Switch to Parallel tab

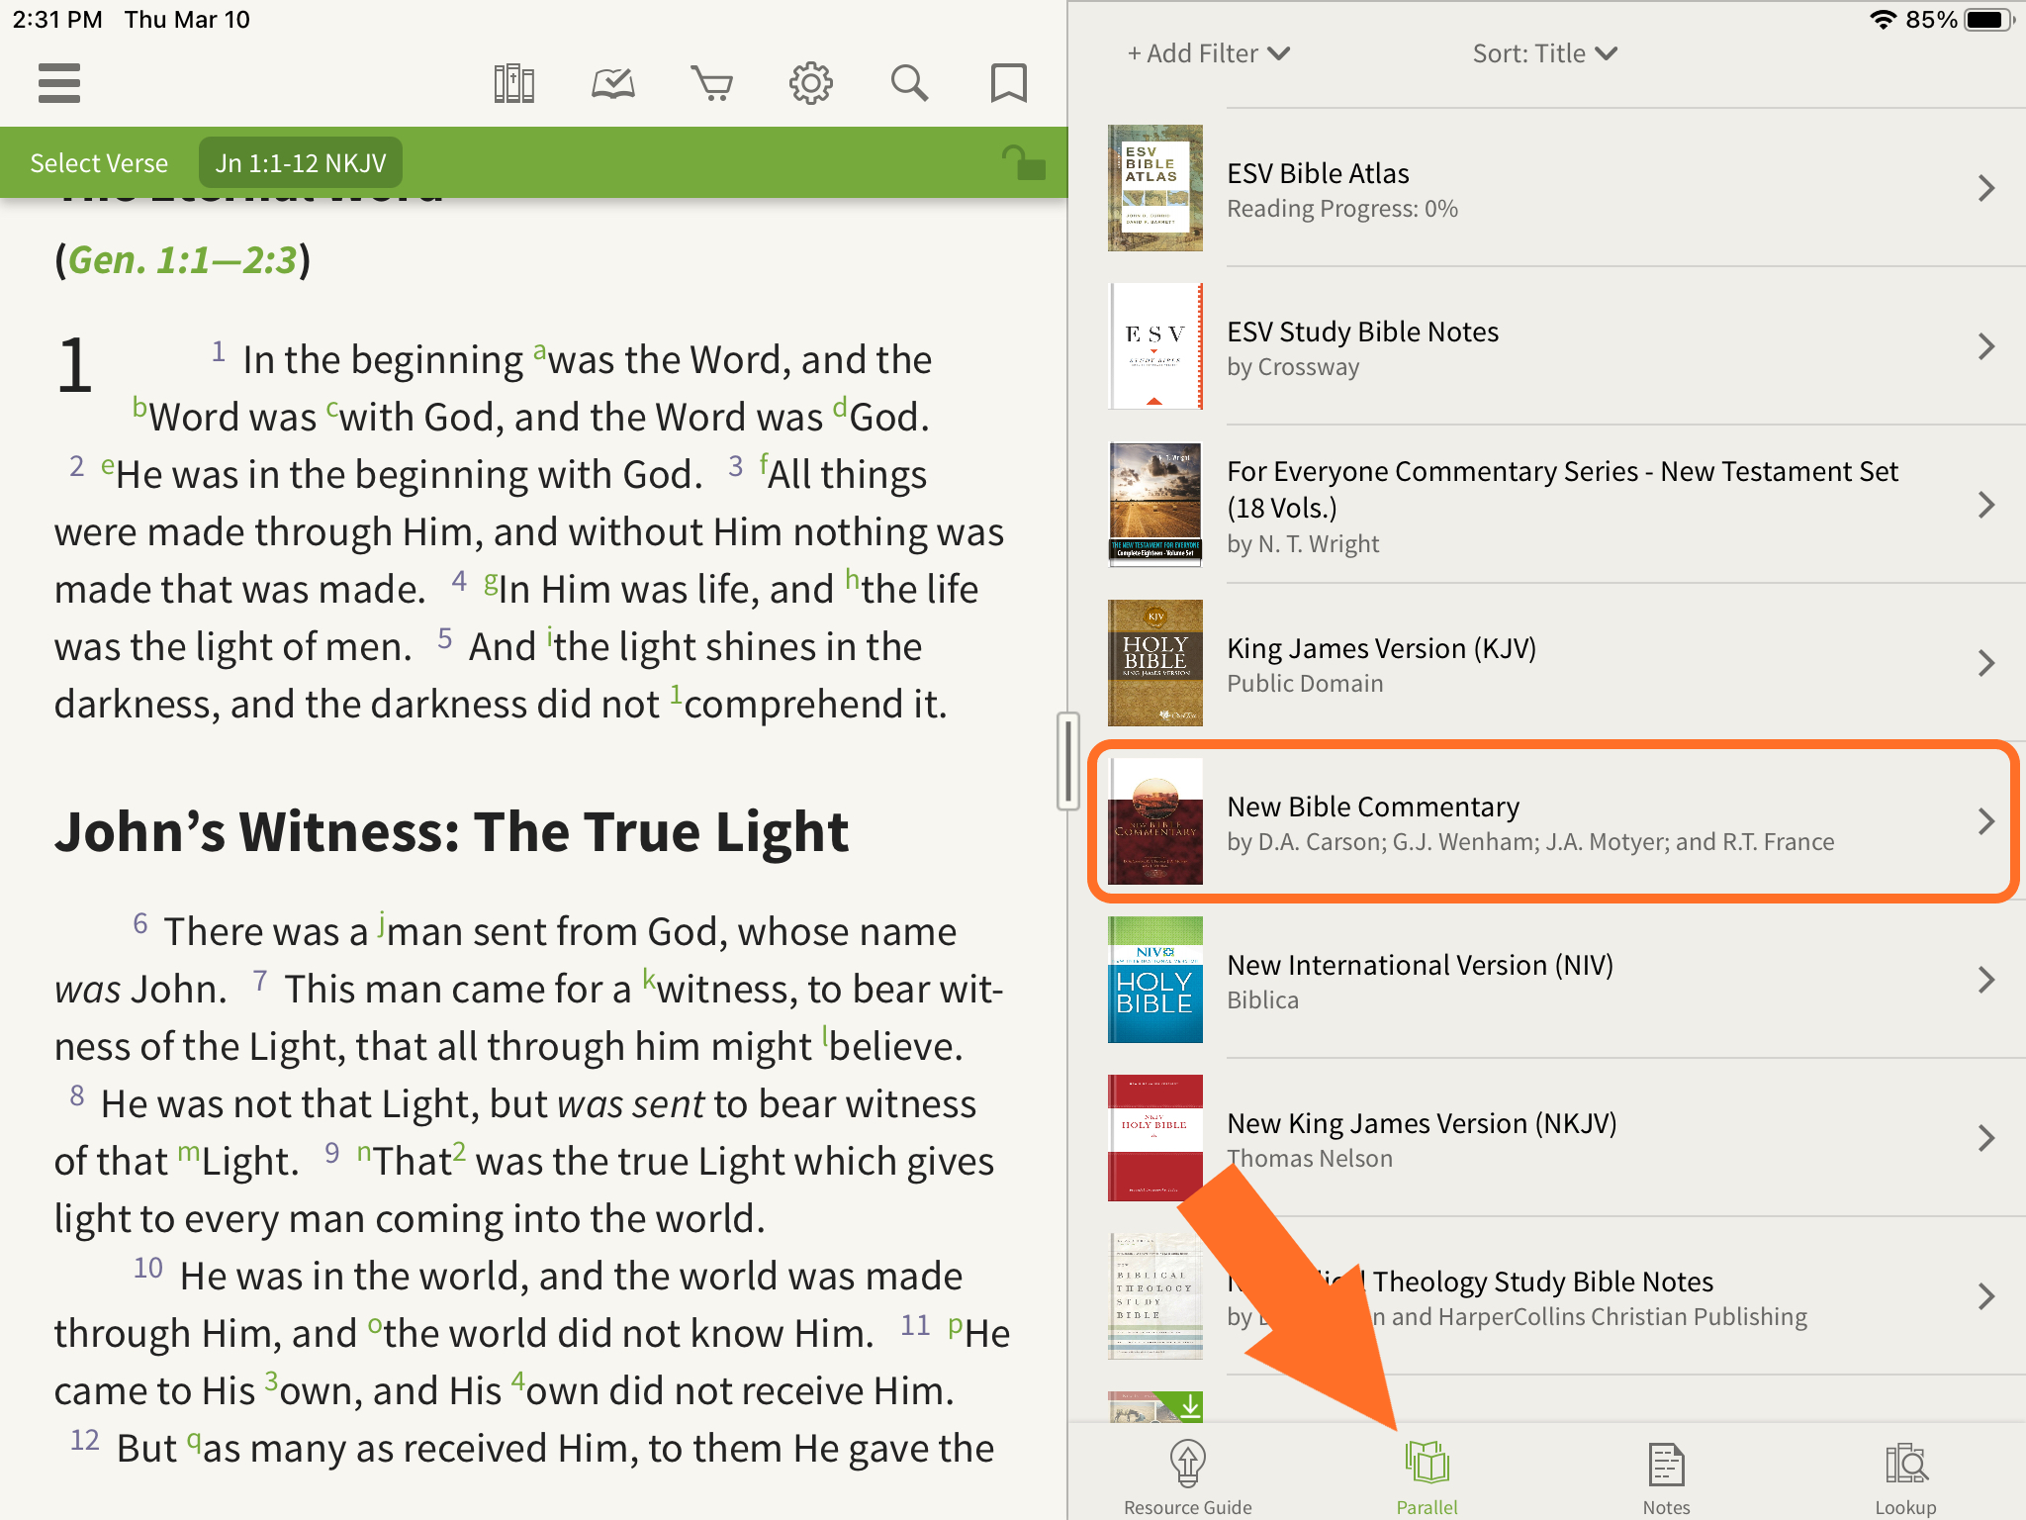point(1427,1476)
